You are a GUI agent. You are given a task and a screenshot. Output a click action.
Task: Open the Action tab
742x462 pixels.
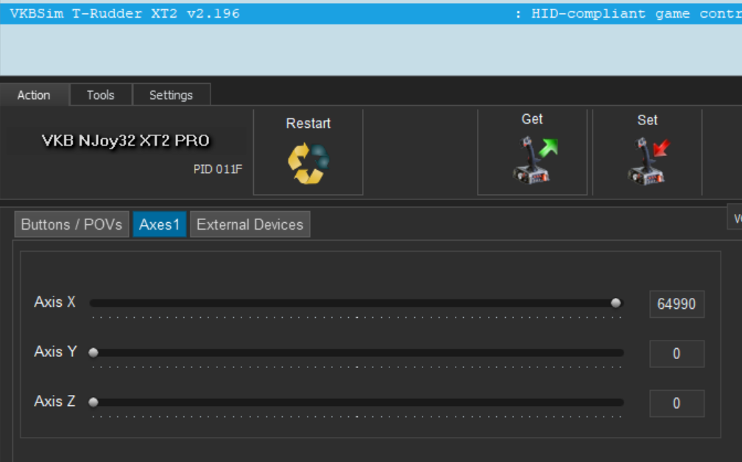click(x=34, y=95)
